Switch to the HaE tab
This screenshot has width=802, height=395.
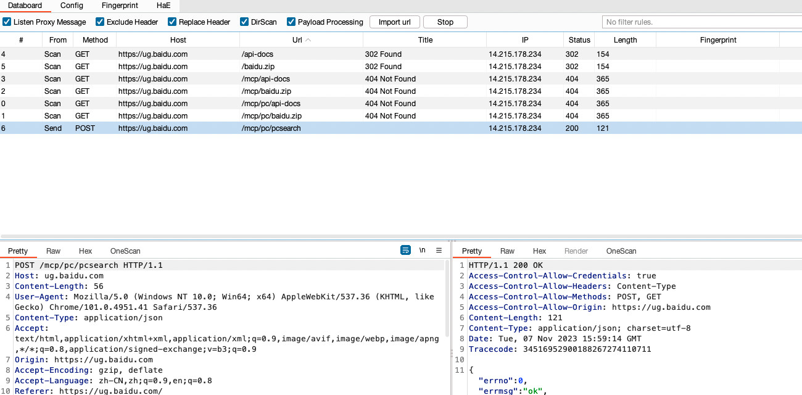click(163, 6)
